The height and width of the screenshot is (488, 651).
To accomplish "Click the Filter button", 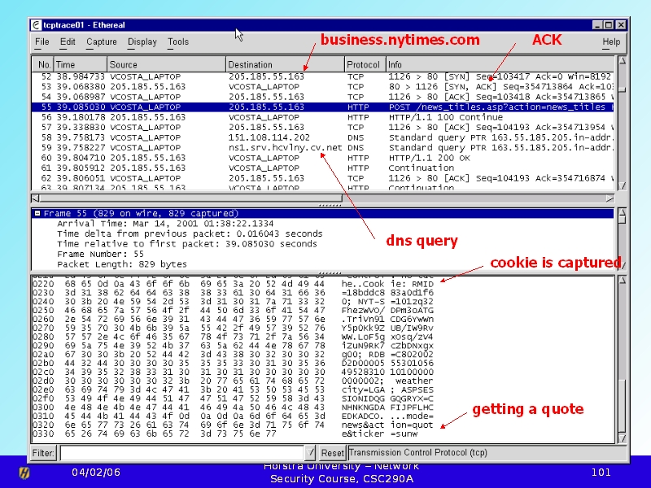I will click(44, 452).
